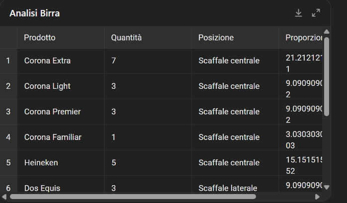Select the Corona Extra cell
347x203 pixels.
(47, 61)
